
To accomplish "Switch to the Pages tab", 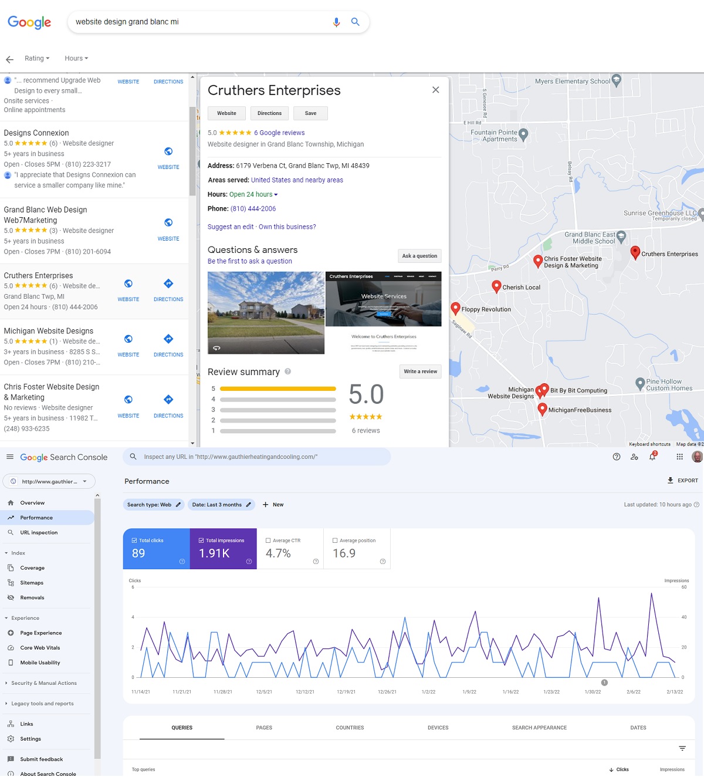I will click(x=264, y=728).
